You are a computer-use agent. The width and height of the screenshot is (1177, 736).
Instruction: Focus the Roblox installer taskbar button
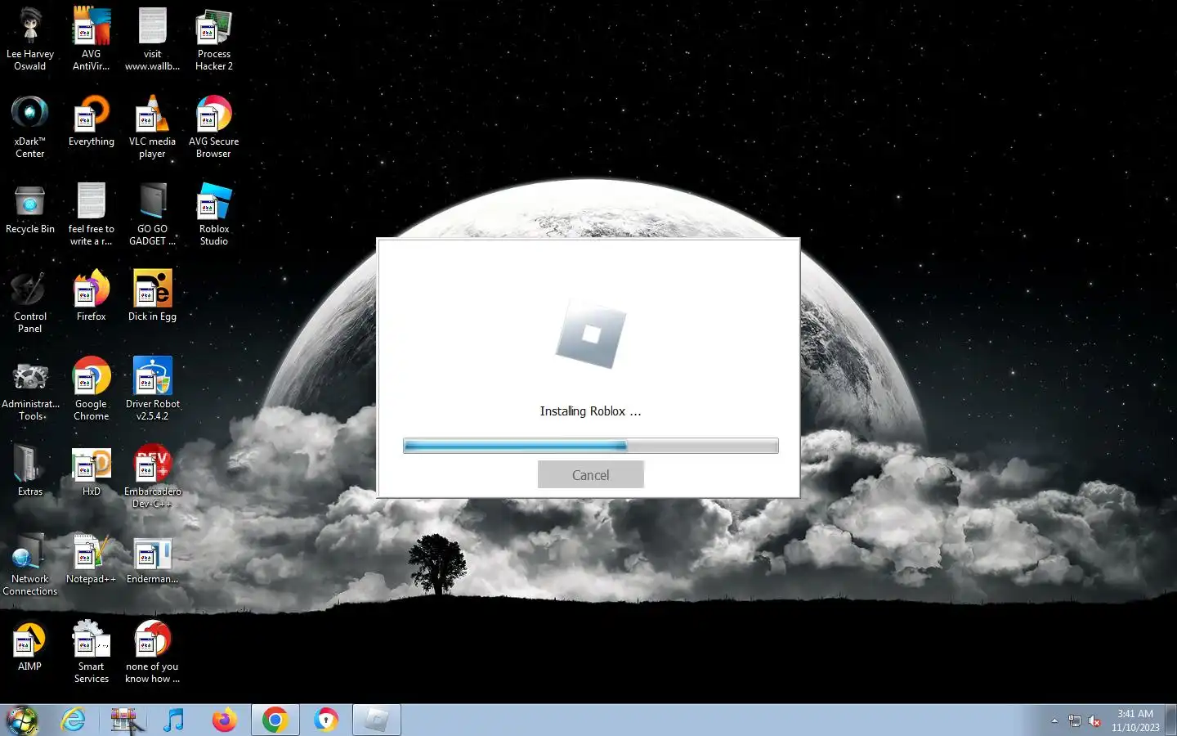(376, 720)
